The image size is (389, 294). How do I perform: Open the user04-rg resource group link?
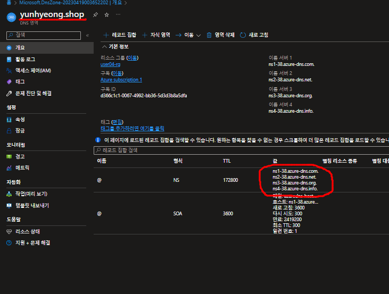[x=110, y=64]
